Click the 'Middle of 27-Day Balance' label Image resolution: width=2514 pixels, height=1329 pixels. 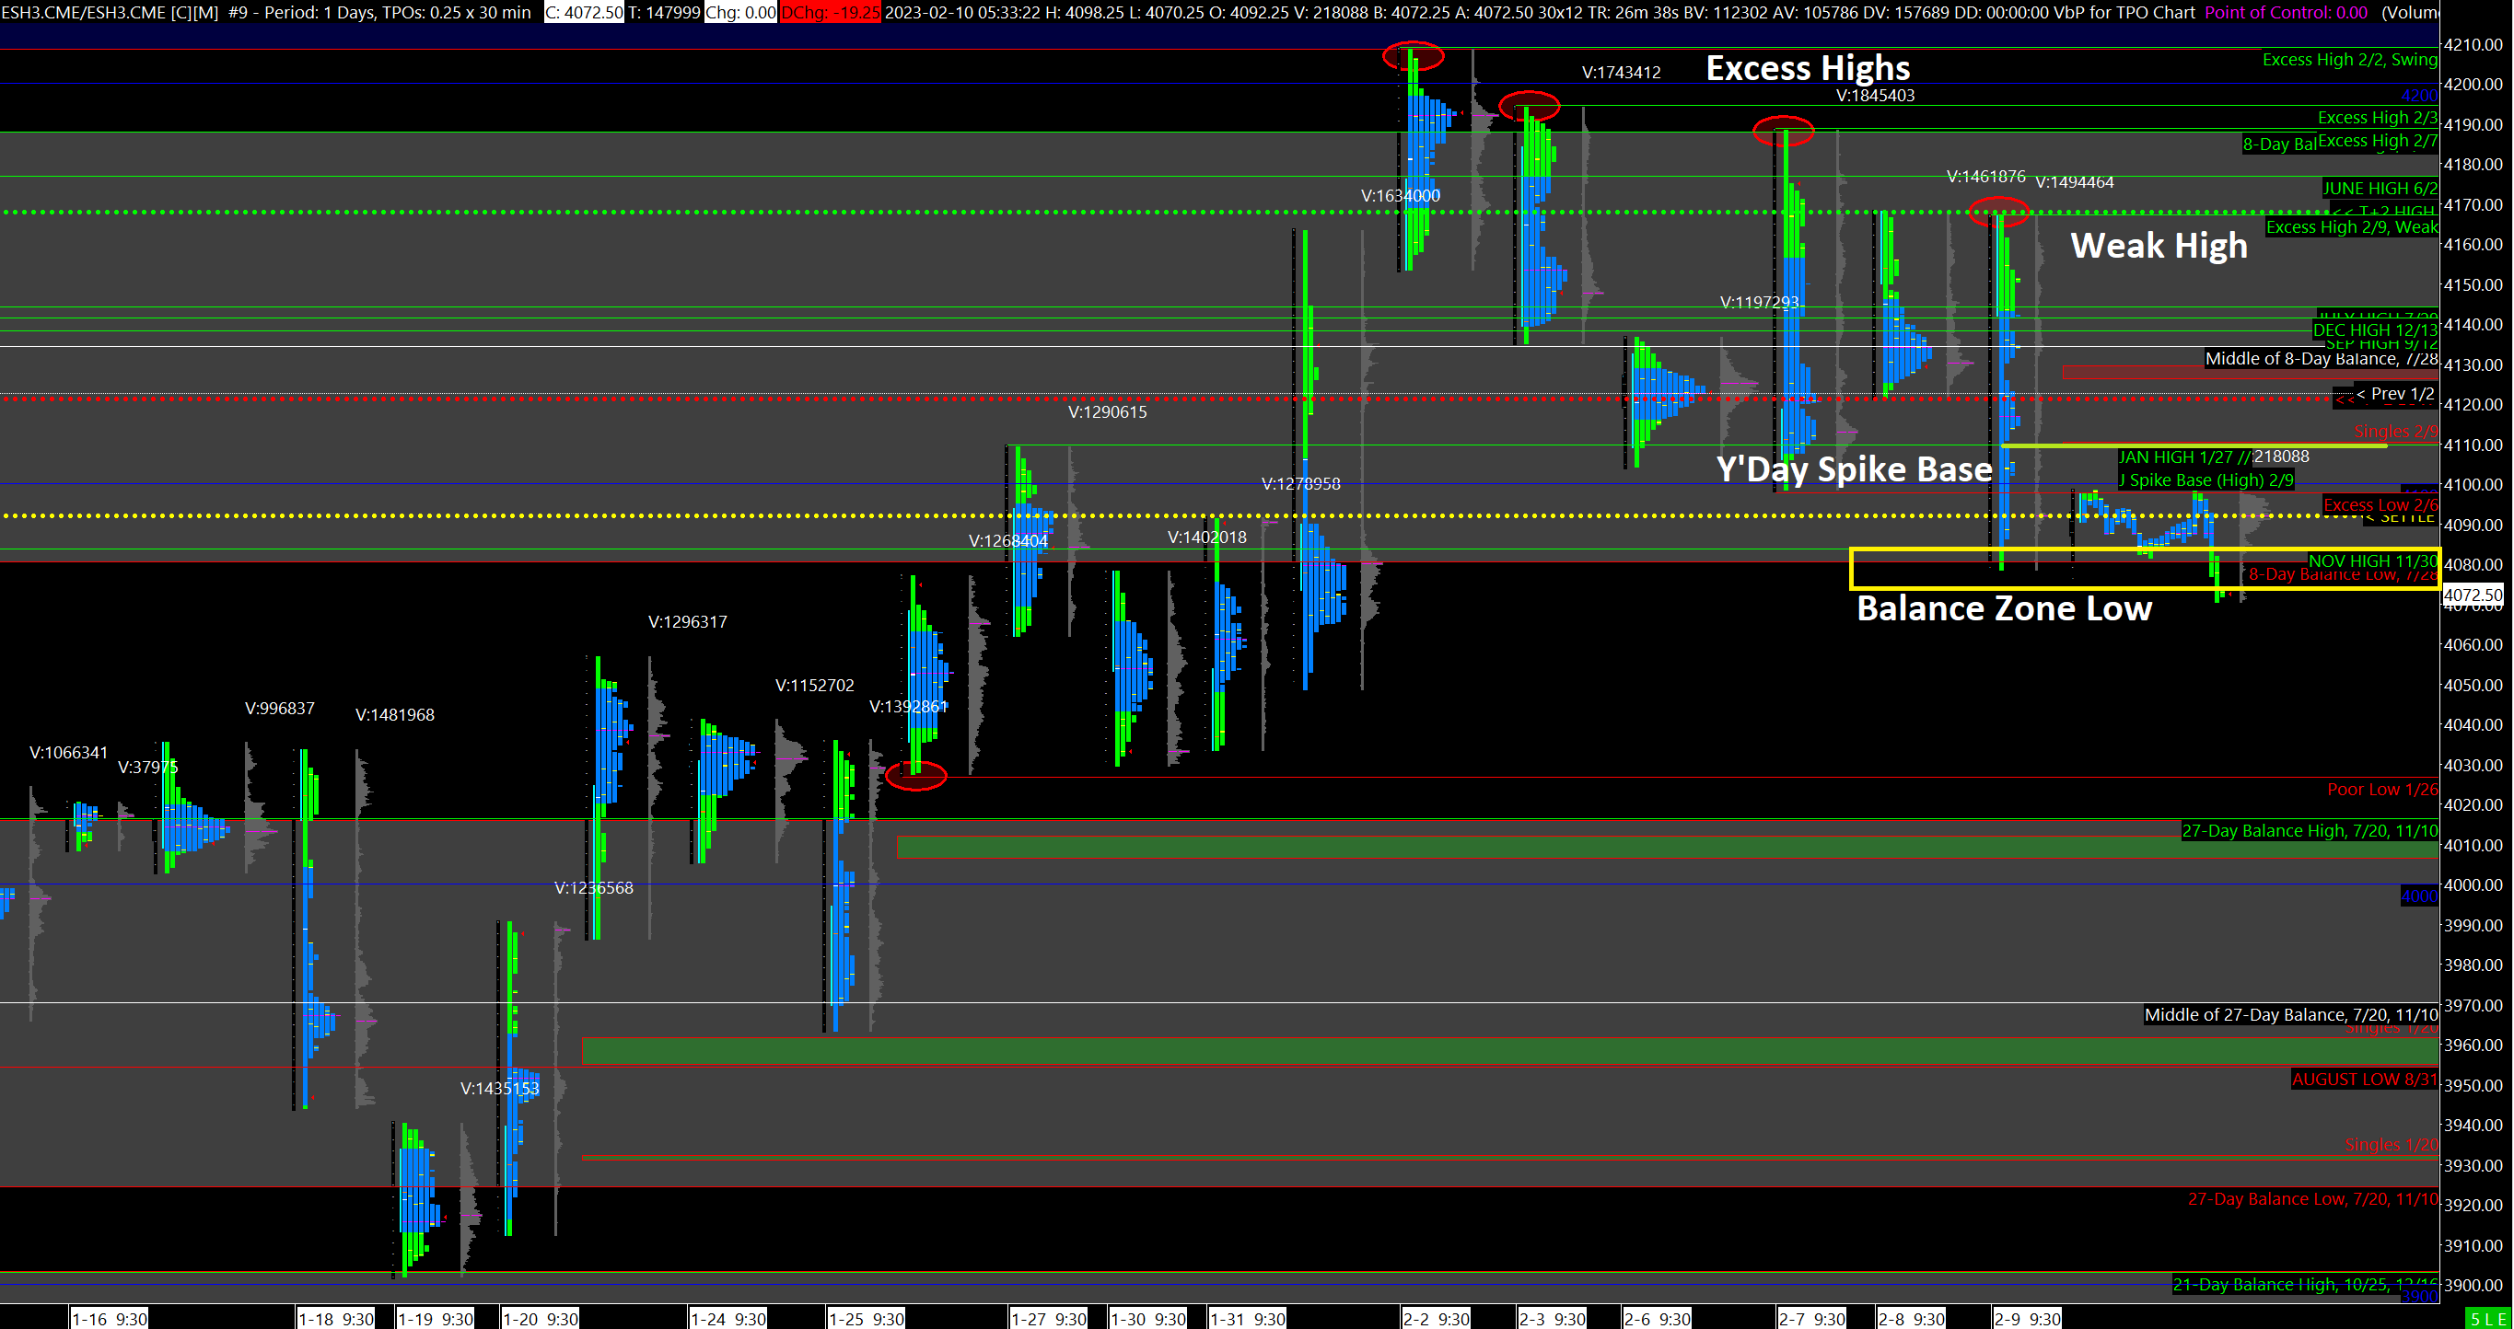pos(2289,1015)
